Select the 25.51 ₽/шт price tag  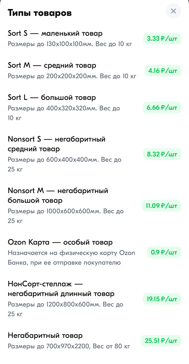pos(161,341)
